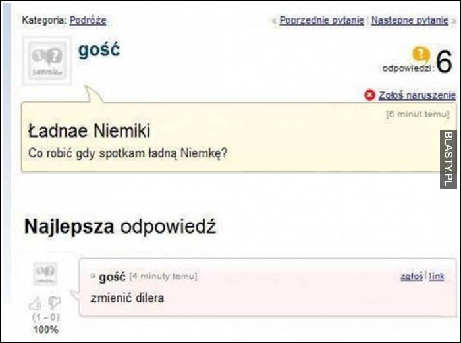Open the asker's avatar image

point(47,61)
